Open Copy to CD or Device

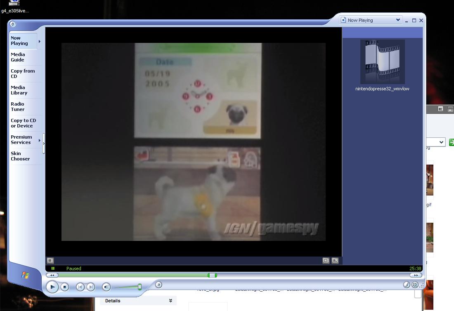[x=24, y=123]
